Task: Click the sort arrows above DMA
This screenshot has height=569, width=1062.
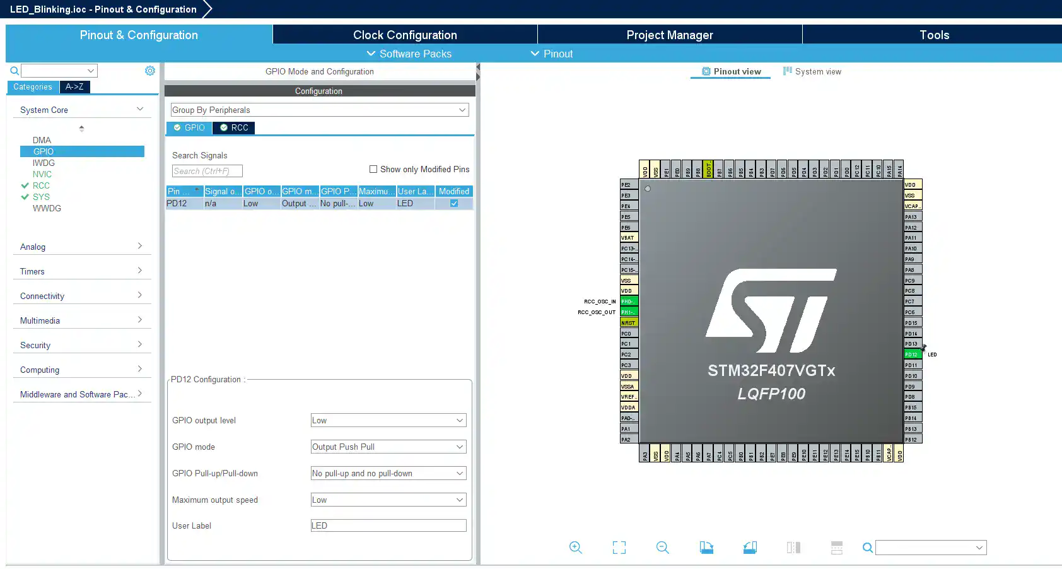Action: (81, 128)
